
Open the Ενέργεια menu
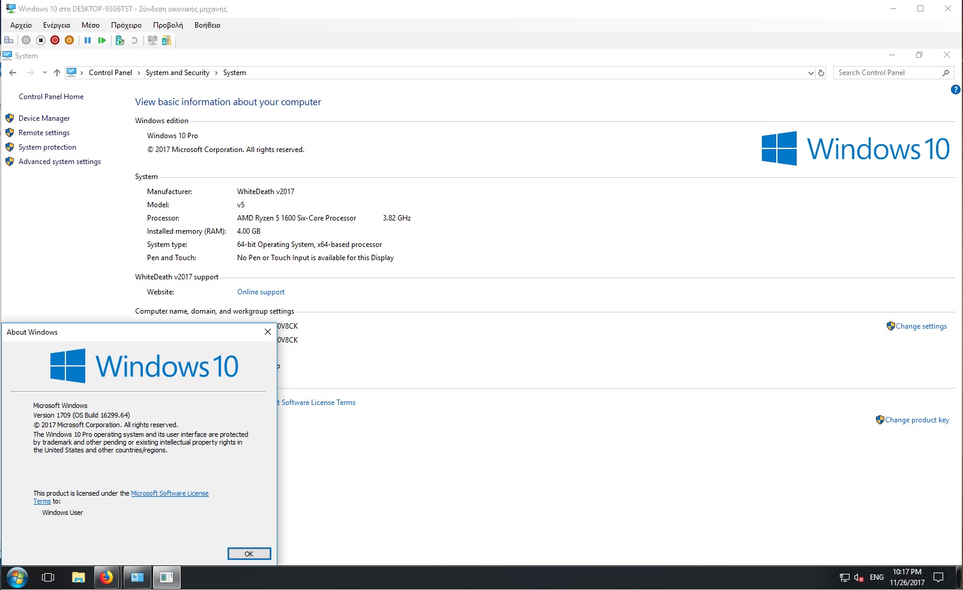pyautogui.click(x=56, y=25)
